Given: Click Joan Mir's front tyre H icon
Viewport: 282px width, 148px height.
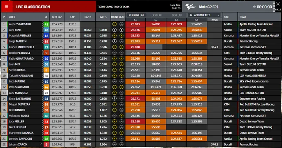Looking at the screenshot, I should click(114, 64).
